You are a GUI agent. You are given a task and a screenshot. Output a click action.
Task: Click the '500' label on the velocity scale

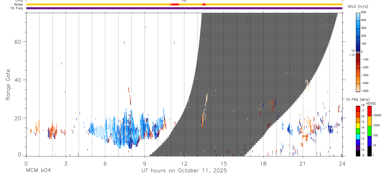coord(364,12)
